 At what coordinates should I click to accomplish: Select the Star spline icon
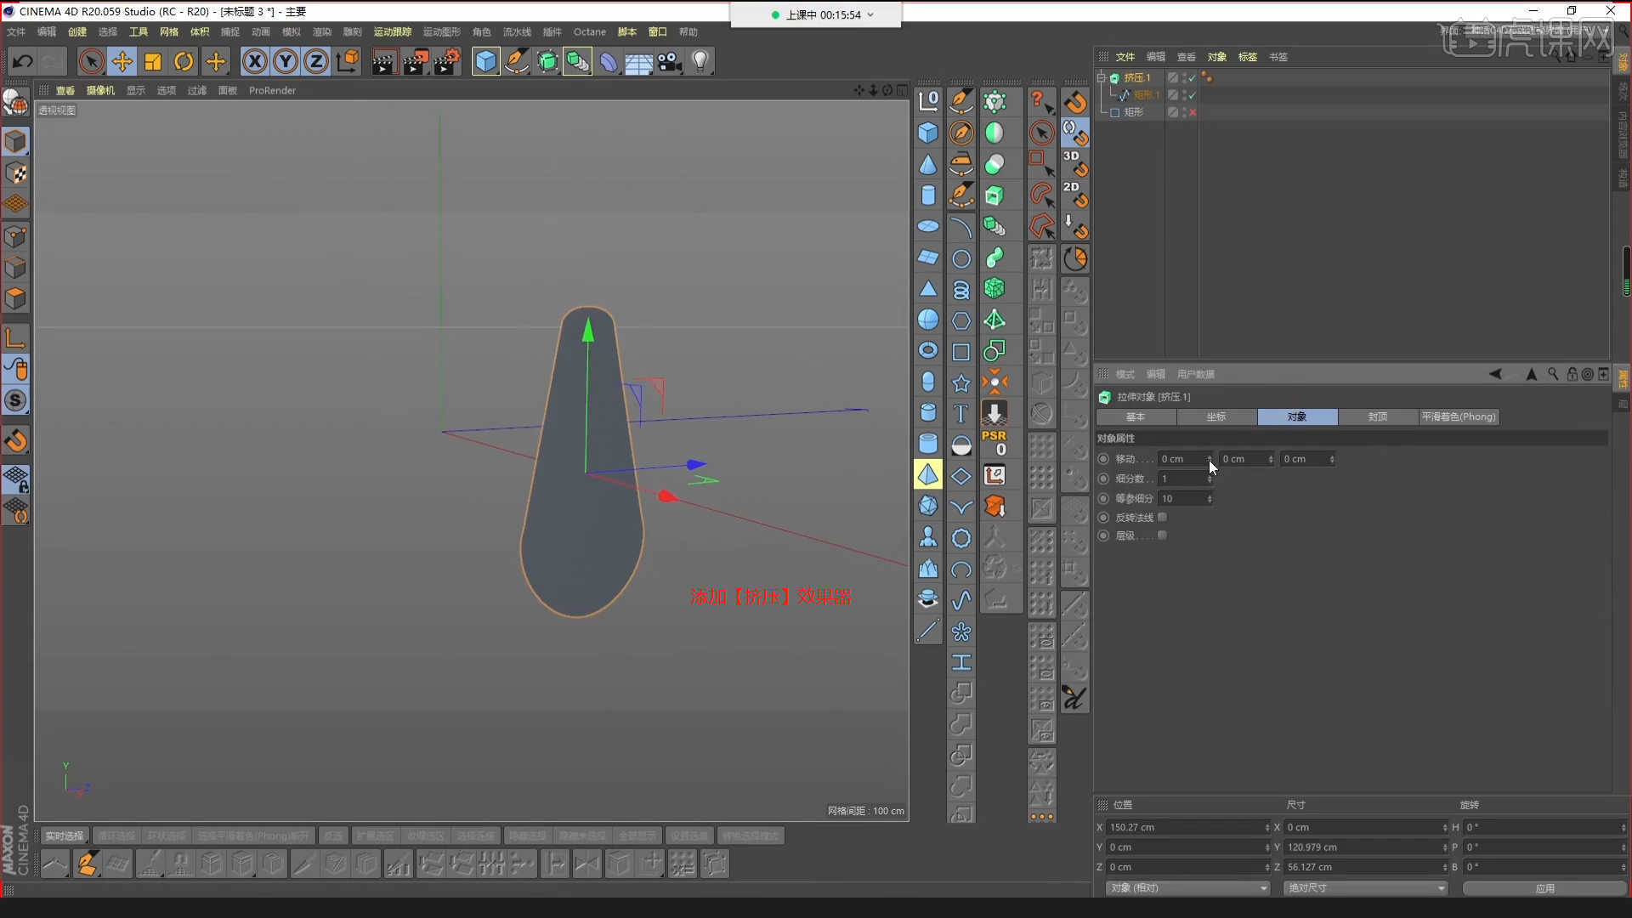click(960, 383)
